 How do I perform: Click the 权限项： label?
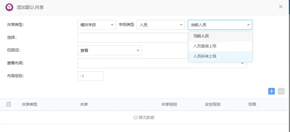14,50
